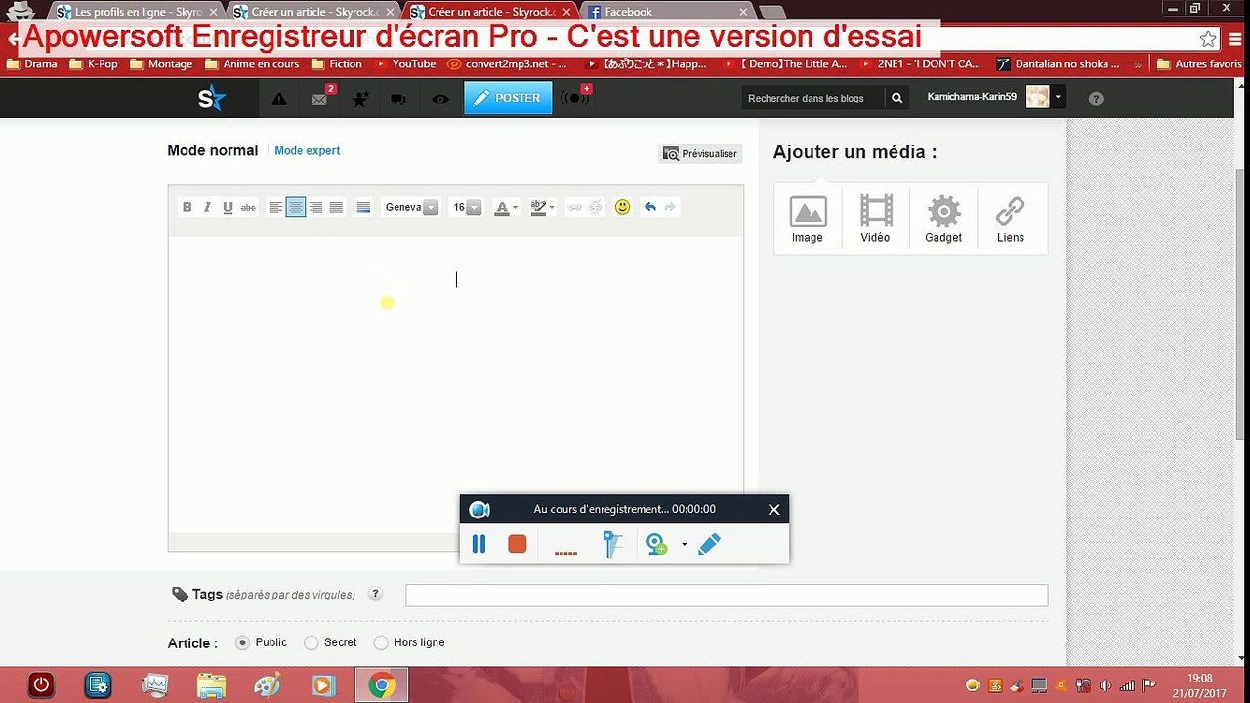The width and height of the screenshot is (1250, 703).
Task: Open the YouTube bookmark
Action: 404,64
